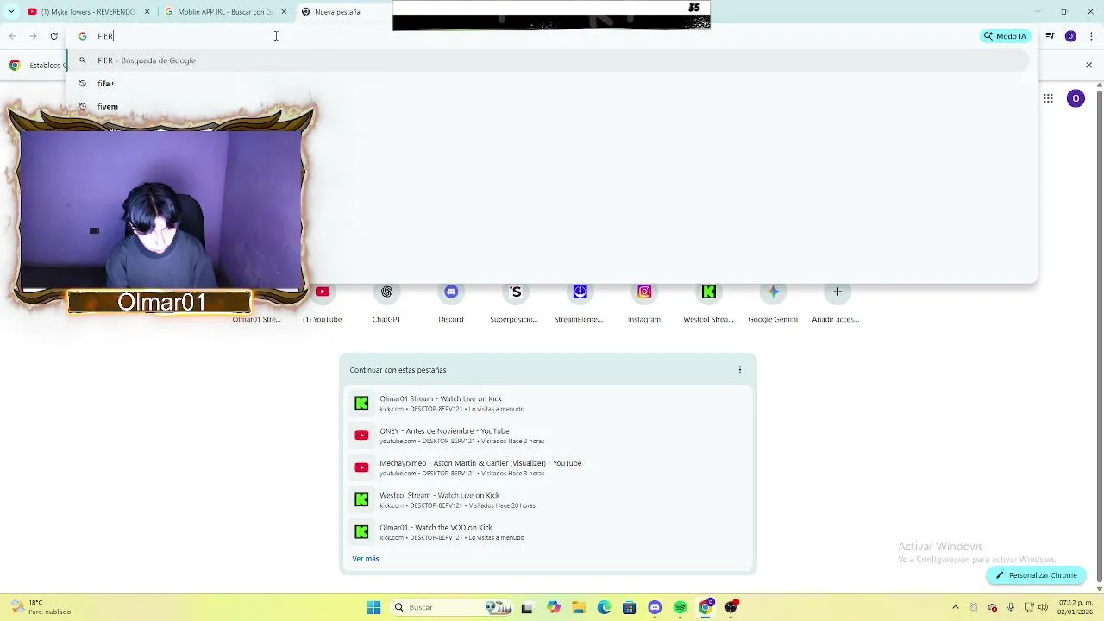This screenshot has height=621, width=1104.
Task: Open 'Olmar01 Stream - Watch Live on Kick' entry
Action: click(x=548, y=404)
